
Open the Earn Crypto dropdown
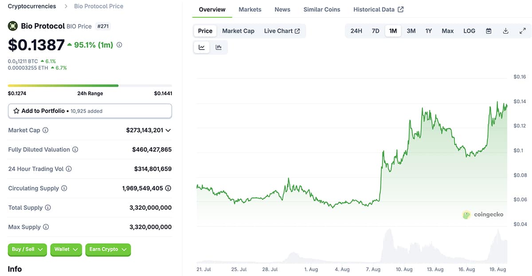tap(108, 249)
